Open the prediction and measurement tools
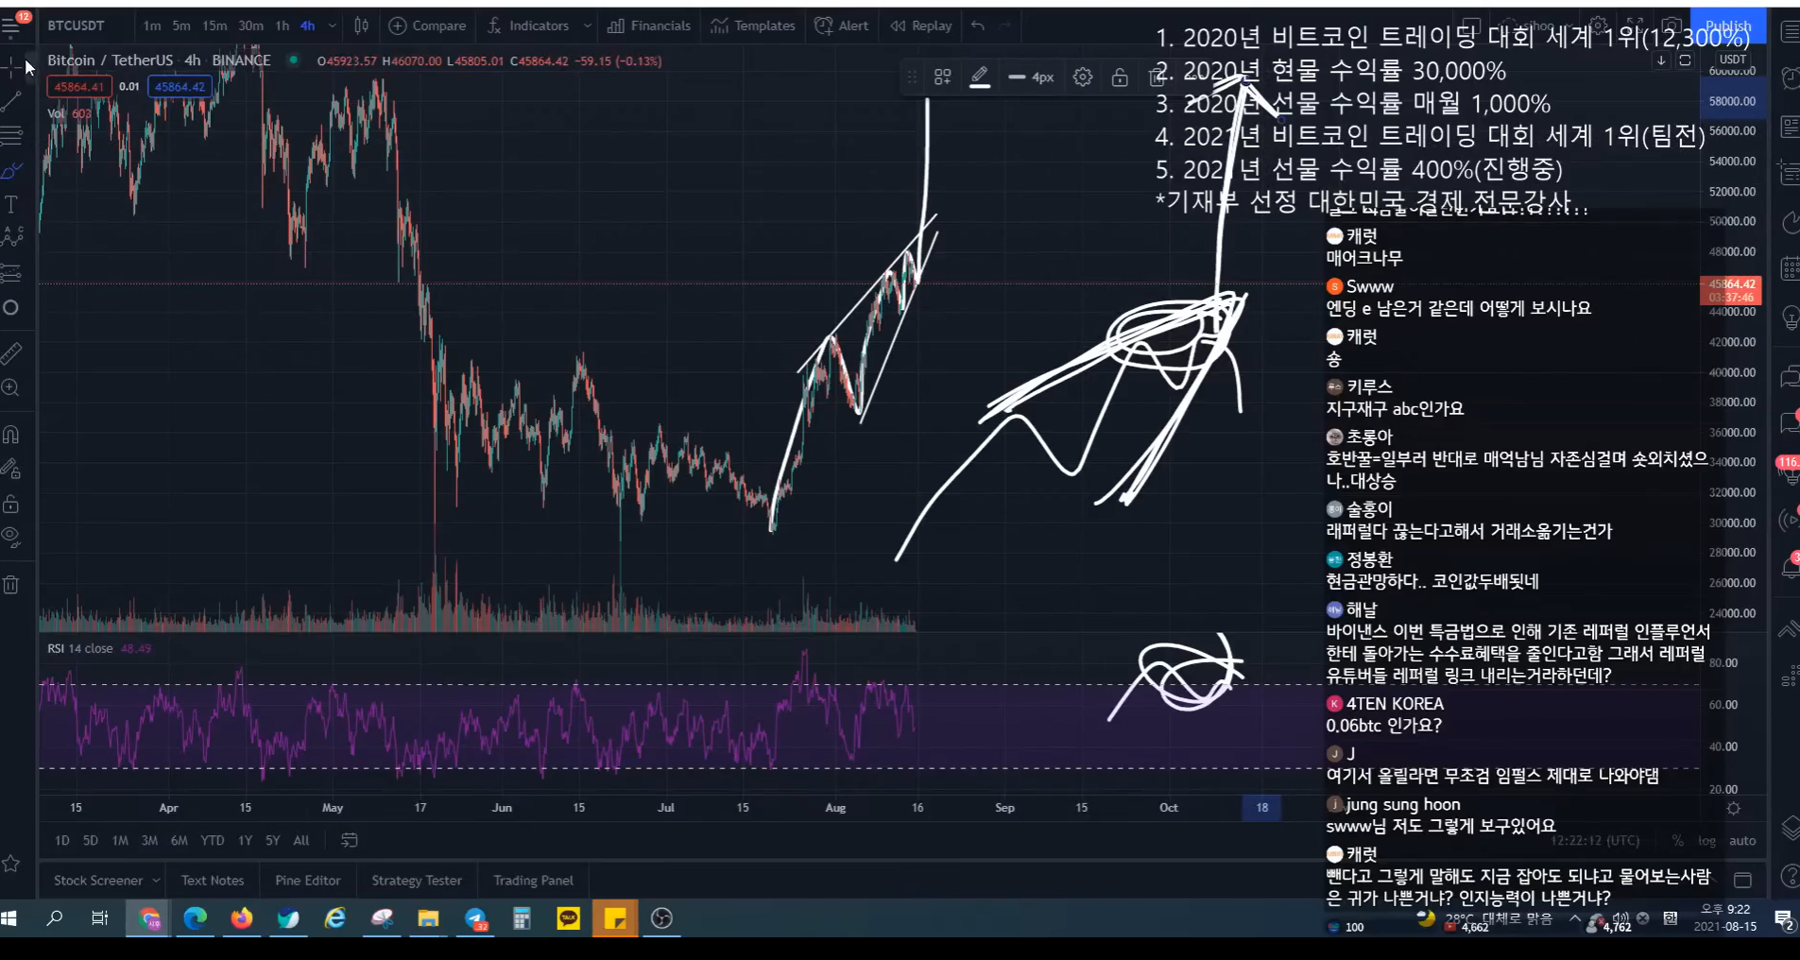The width and height of the screenshot is (1800, 960). (x=11, y=273)
